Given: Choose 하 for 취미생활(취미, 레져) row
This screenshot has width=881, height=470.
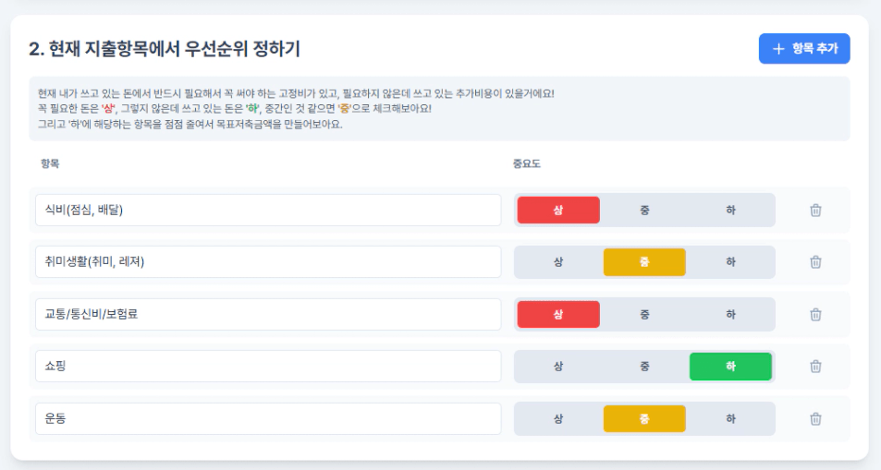Looking at the screenshot, I should (x=730, y=261).
